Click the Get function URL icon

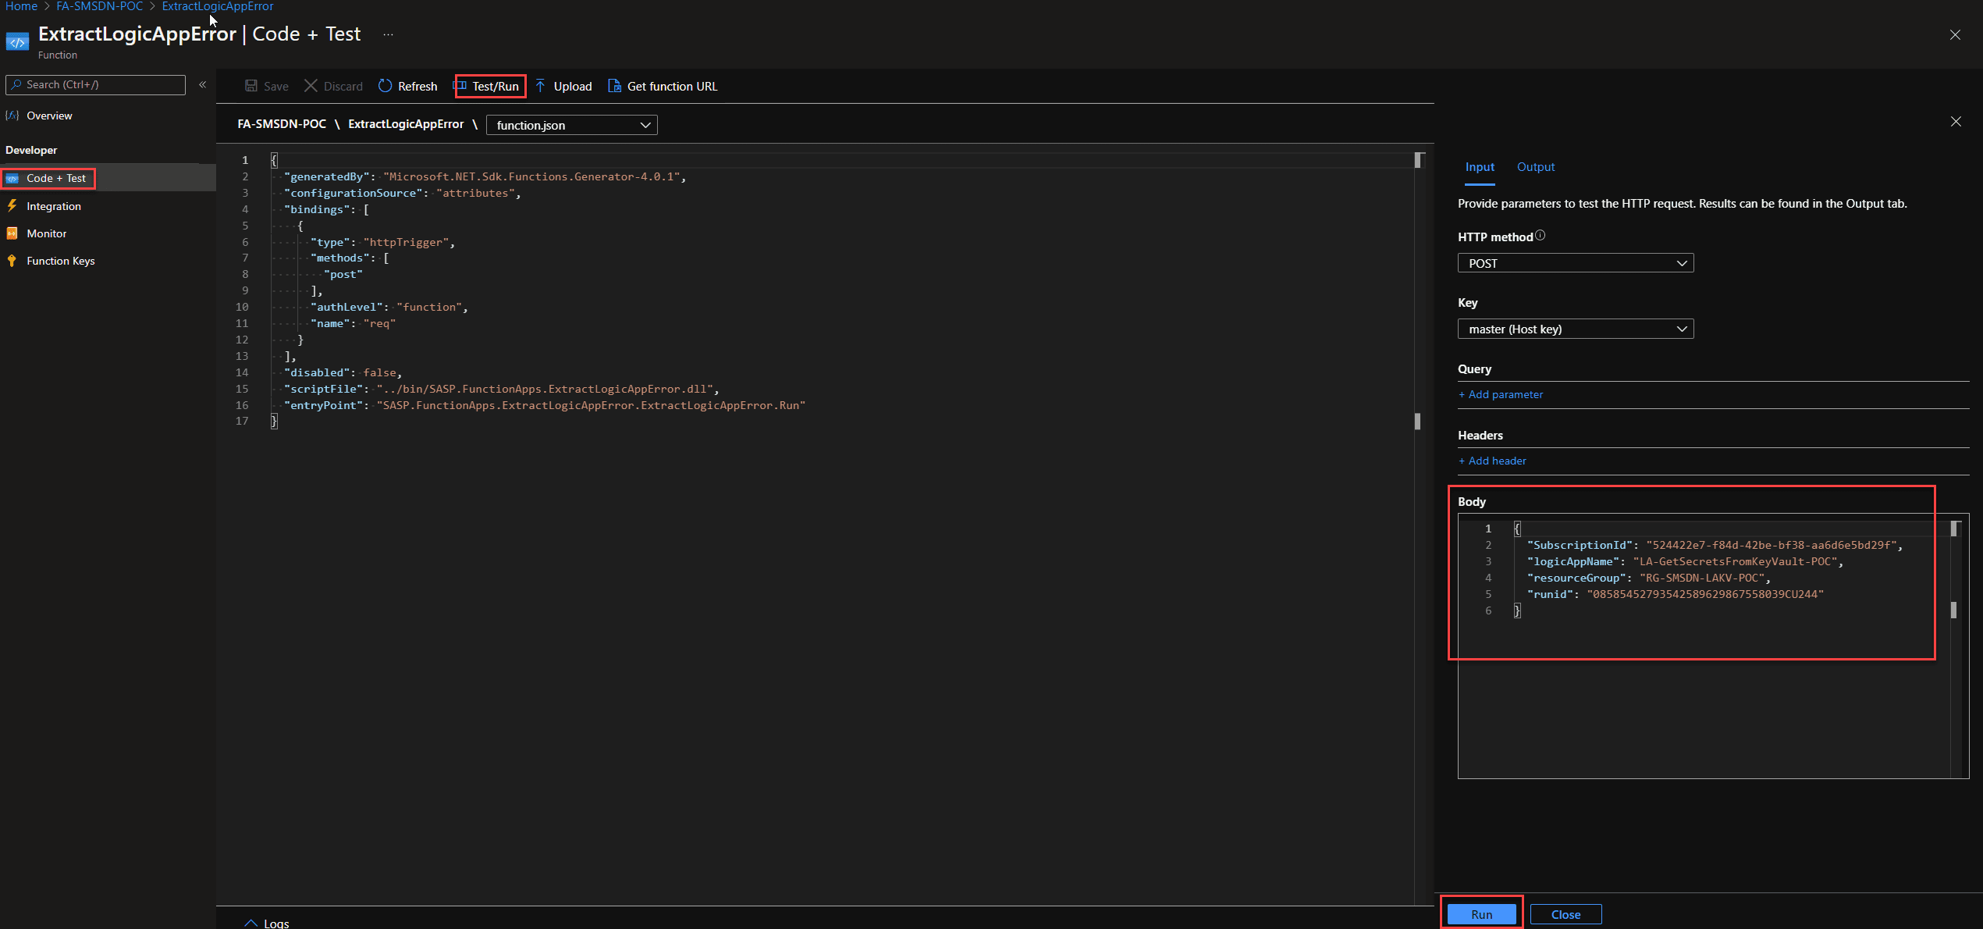pyautogui.click(x=614, y=86)
